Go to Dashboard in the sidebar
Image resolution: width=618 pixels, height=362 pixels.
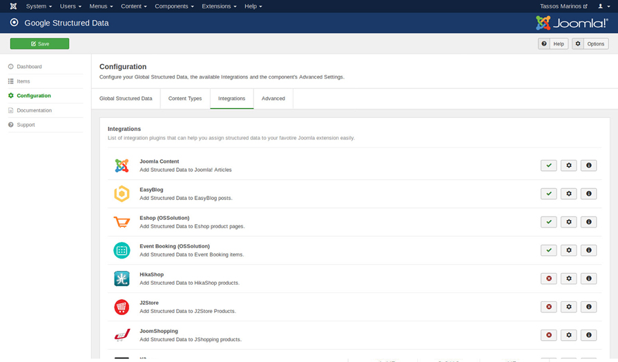[x=29, y=67]
